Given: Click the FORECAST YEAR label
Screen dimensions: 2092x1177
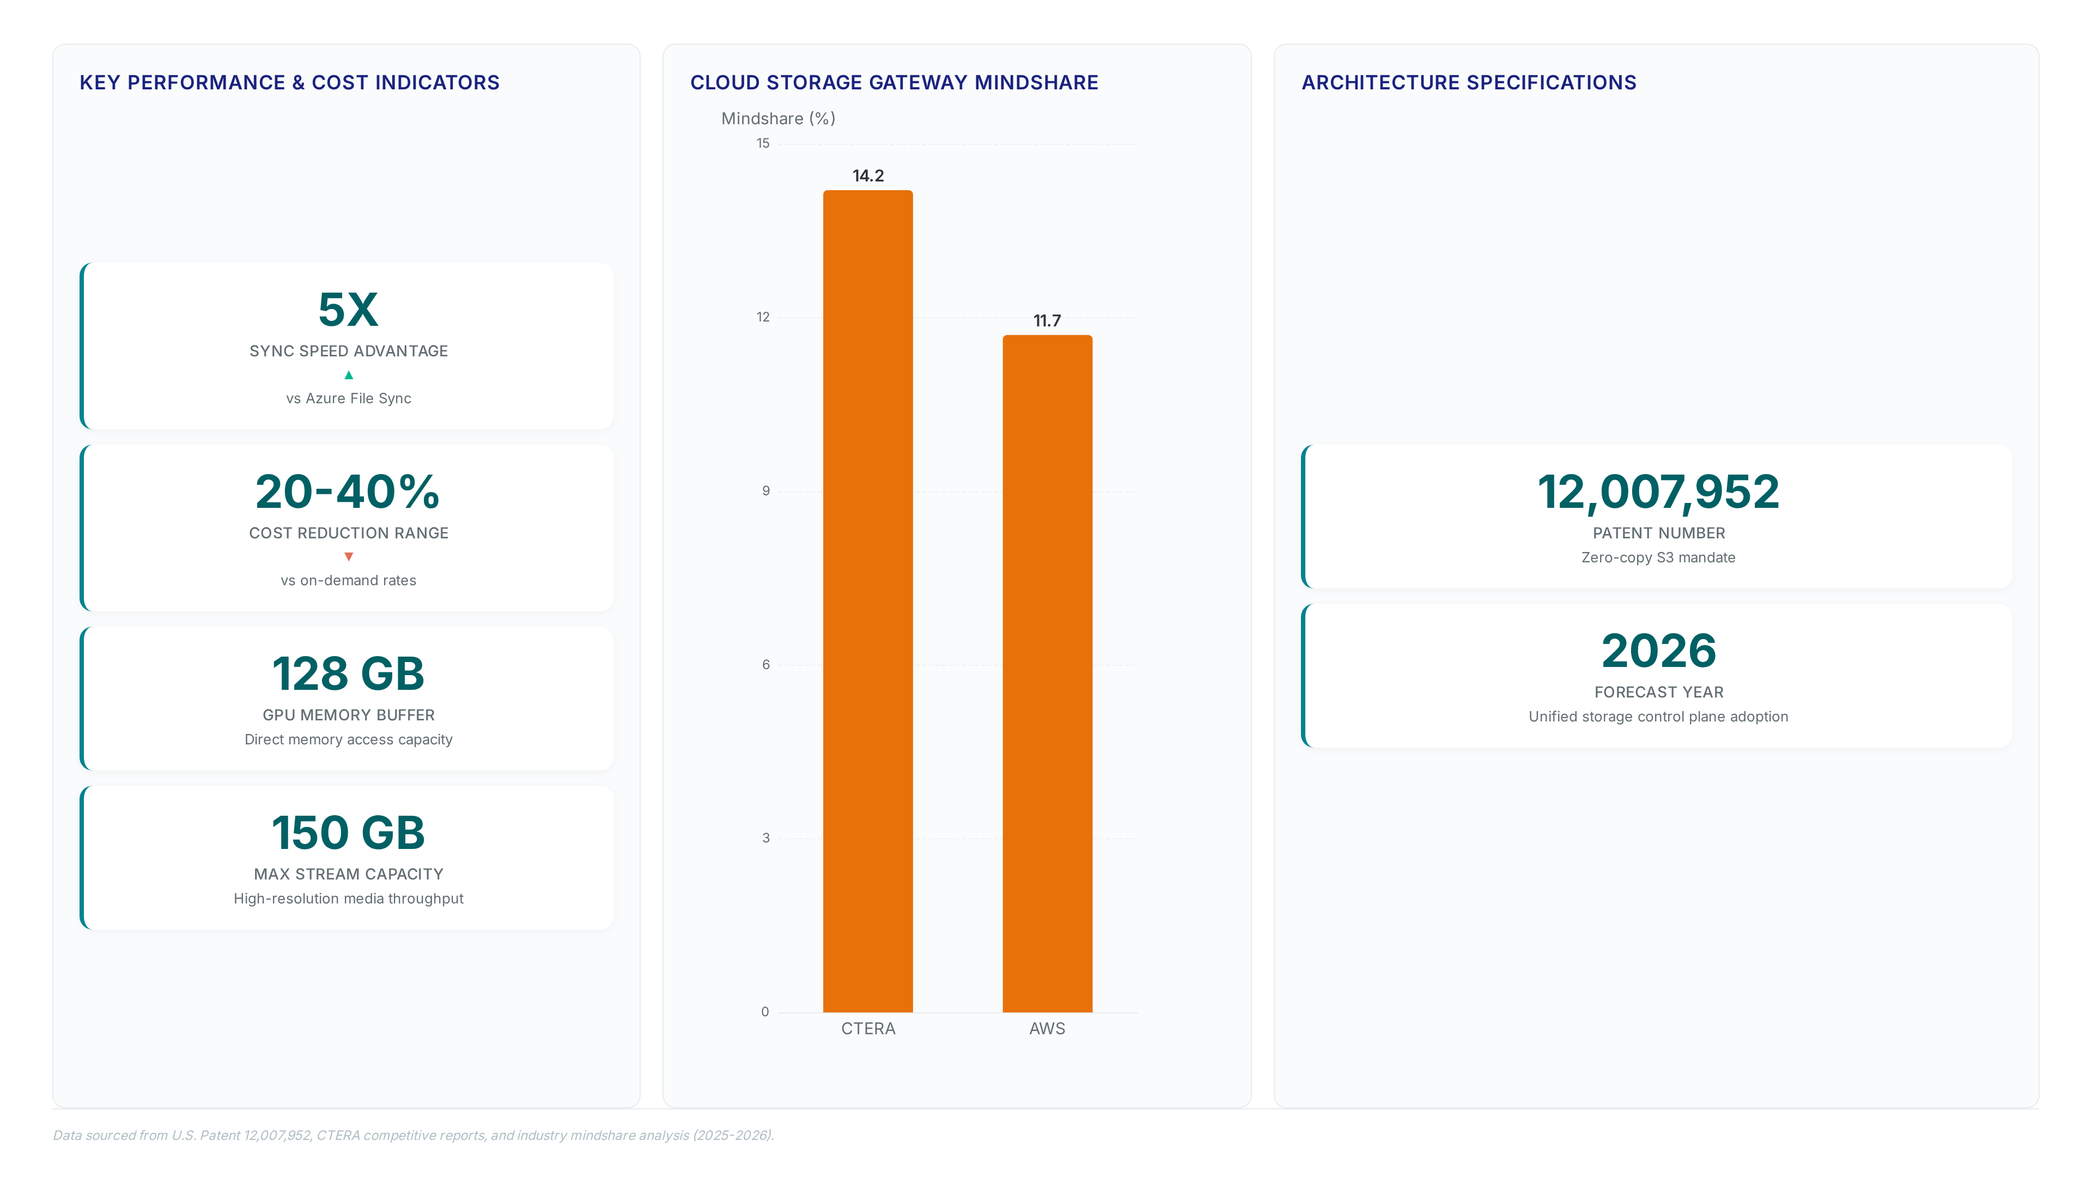Looking at the screenshot, I should coord(1658,692).
